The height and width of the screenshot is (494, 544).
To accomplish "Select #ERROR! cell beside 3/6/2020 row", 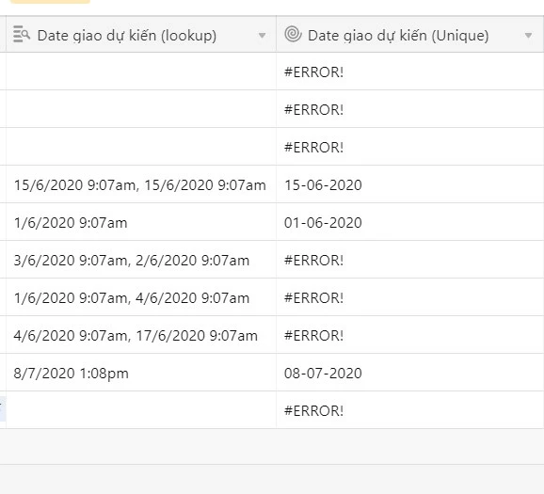I will pyautogui.click(x=410, y=260).
